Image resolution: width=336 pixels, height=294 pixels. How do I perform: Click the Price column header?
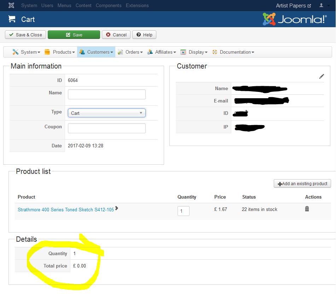(x=220, y=197)
